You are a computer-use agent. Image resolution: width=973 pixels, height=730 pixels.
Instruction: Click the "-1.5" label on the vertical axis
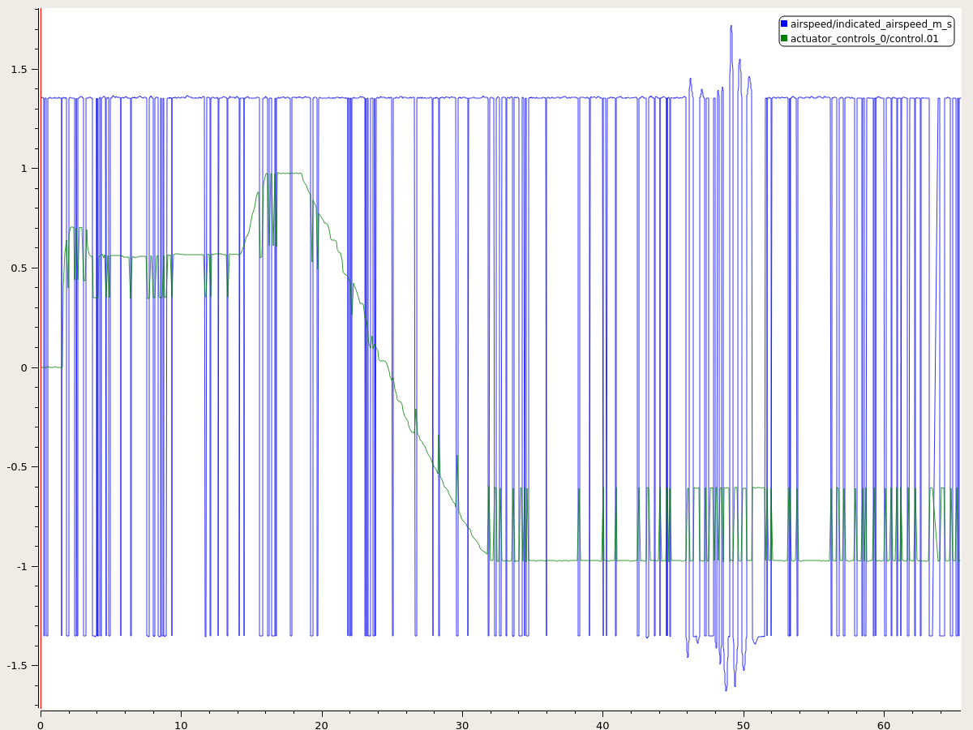19,667
